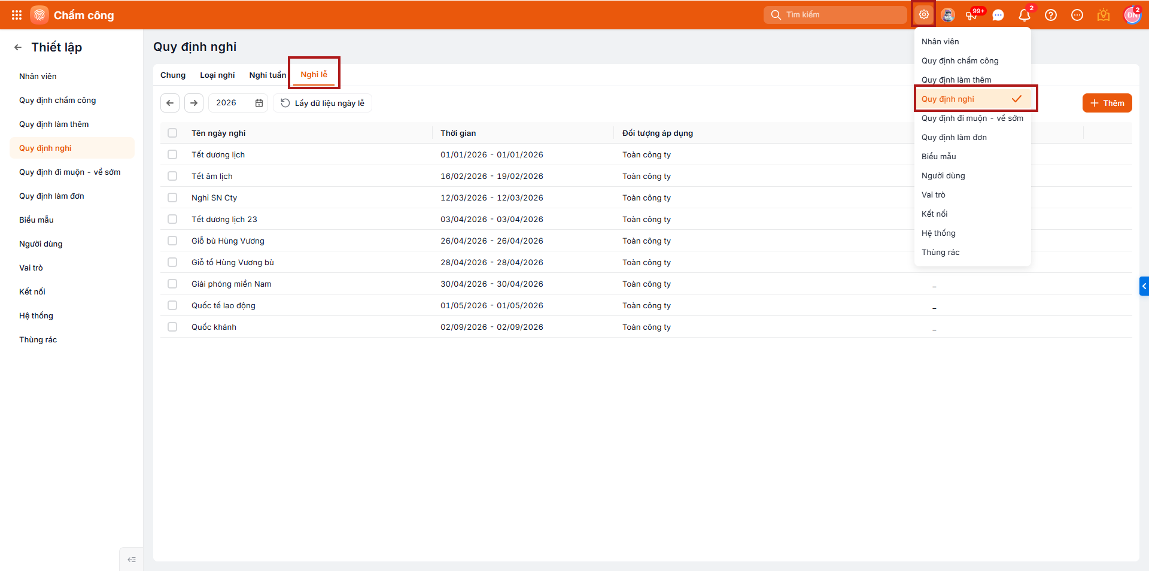The image size is (1149, 571).
Task: Check the Quốc khánh row checkbox
Action: tap(172, 327)
